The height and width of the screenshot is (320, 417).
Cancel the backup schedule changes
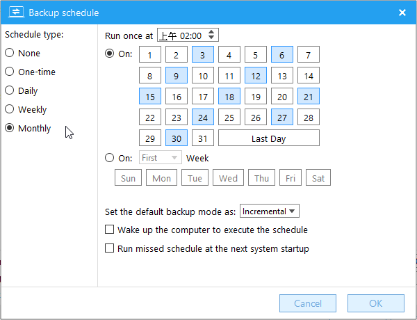308,303
